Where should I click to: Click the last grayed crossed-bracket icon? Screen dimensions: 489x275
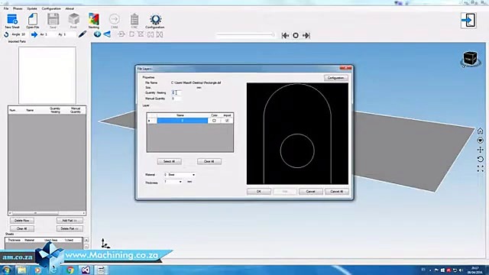[x=160, y=34]
